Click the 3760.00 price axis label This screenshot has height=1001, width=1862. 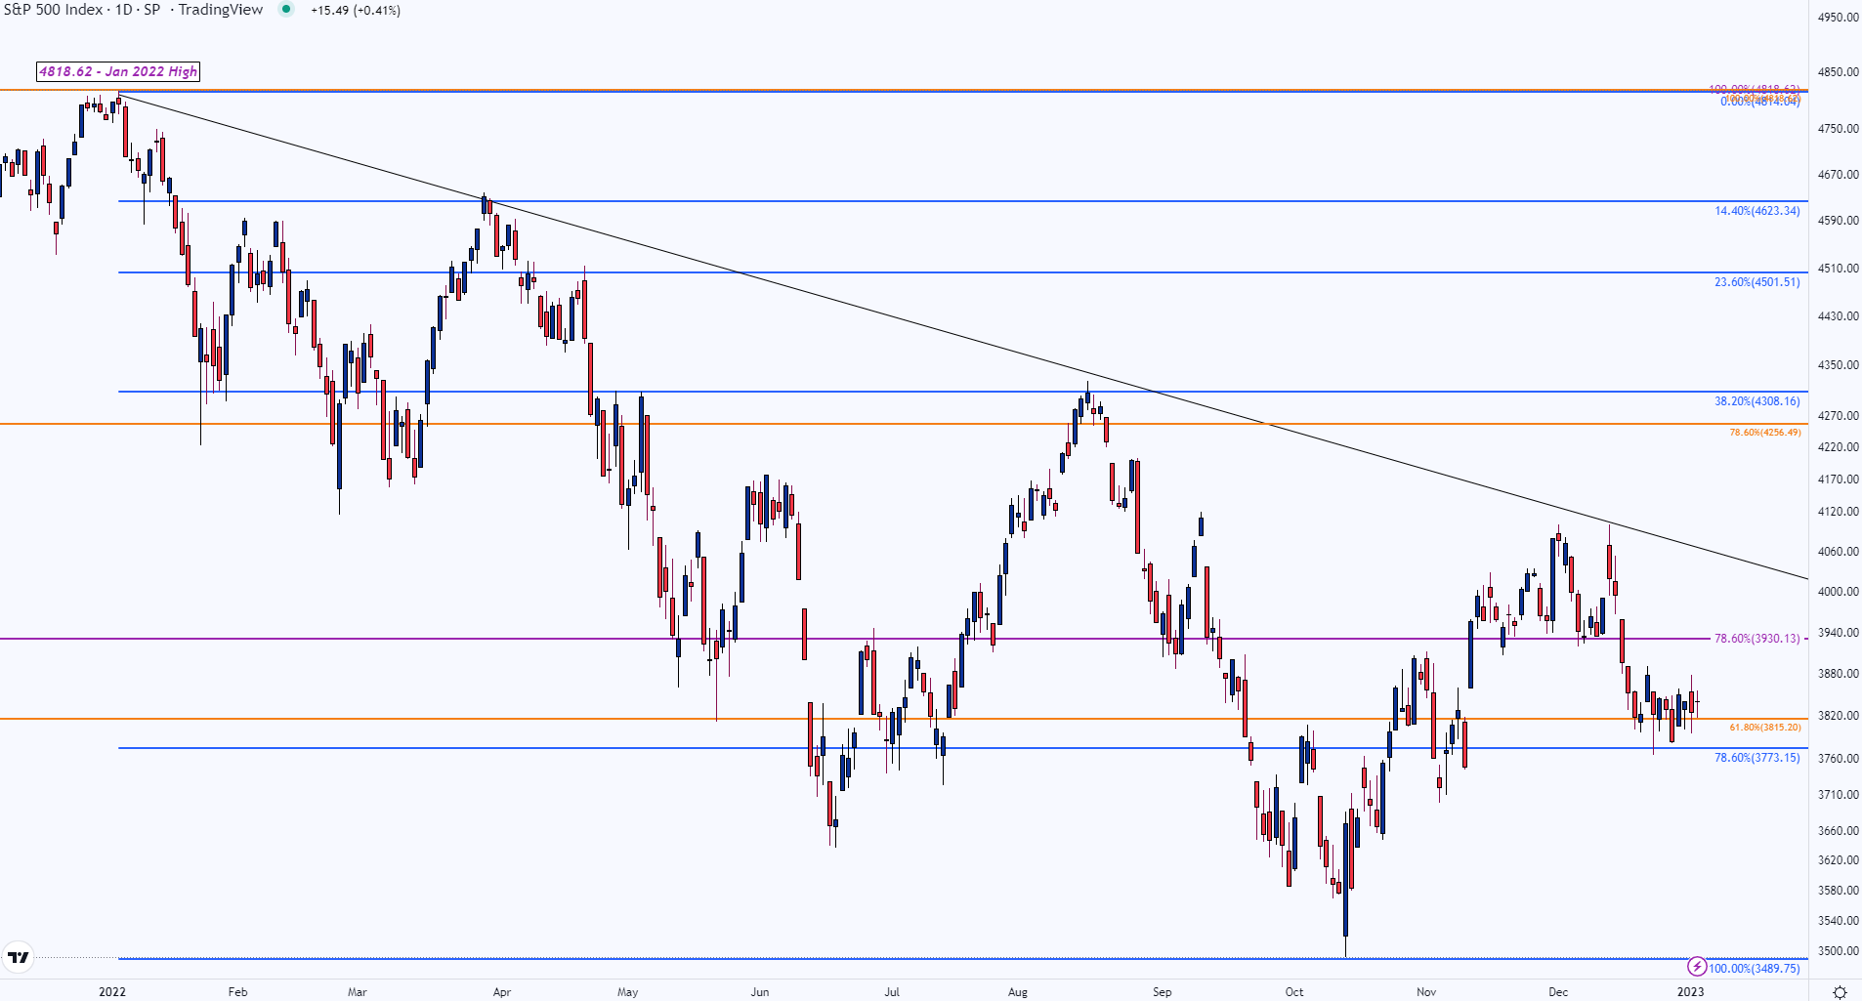(1838, 759)
